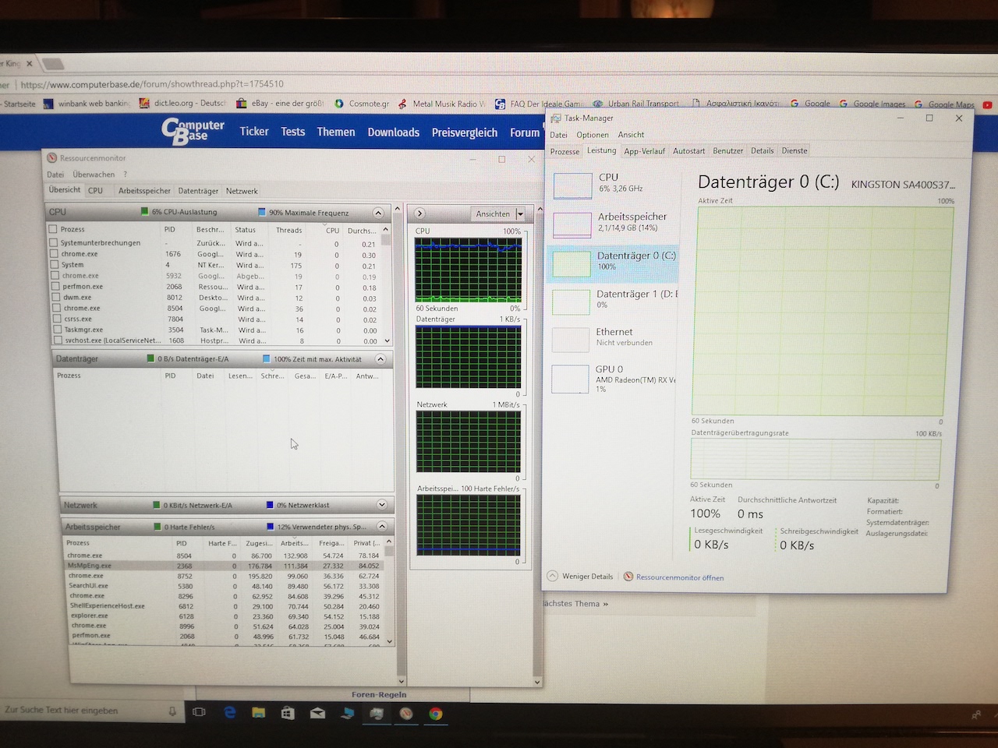
Task: Click the Resource Monitor taskbar icon
Action: pos(406,714)
